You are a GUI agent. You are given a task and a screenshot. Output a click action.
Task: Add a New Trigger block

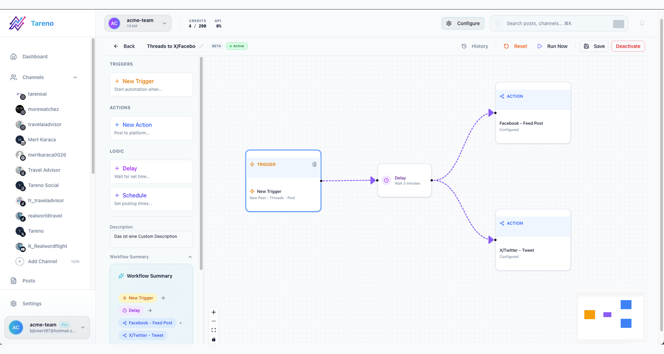(x=151, y=85)
